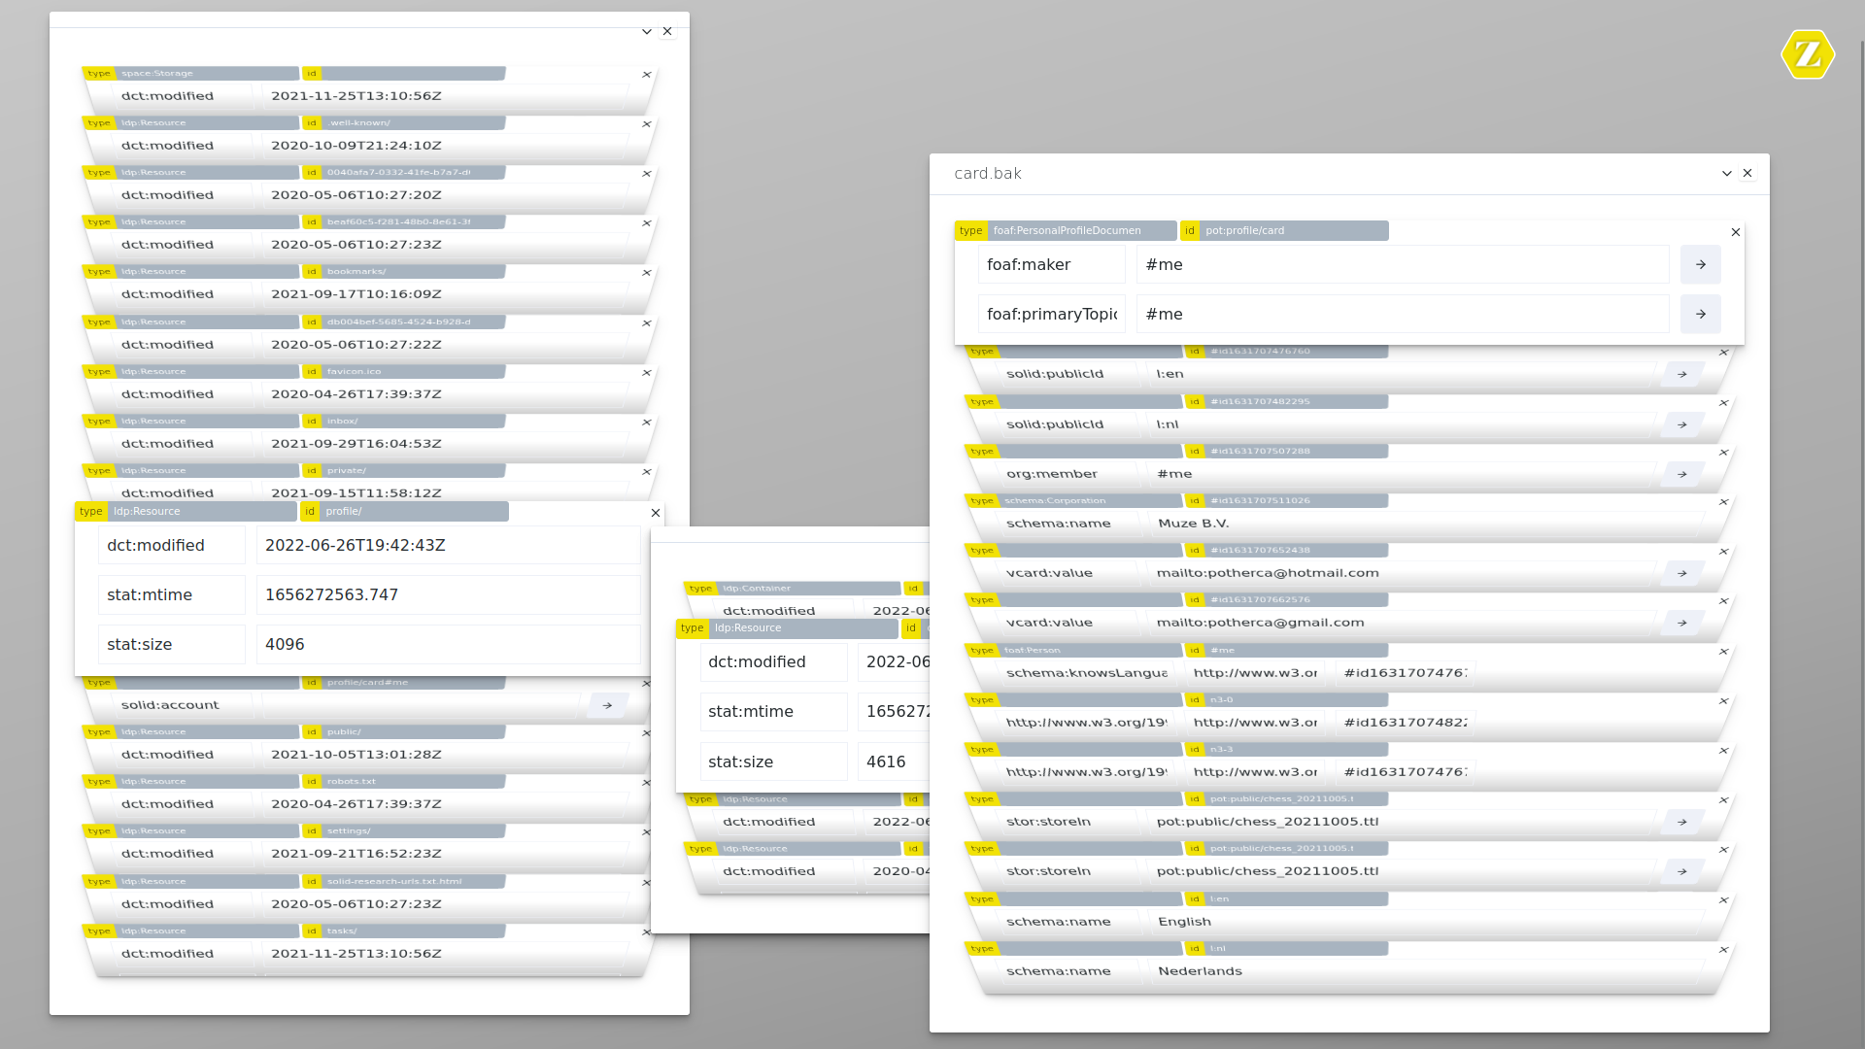Follow arrow next to solid:account
The height and width of the screenshot is (1049, 1865).
pyautogui.click(x=607, y=705)
